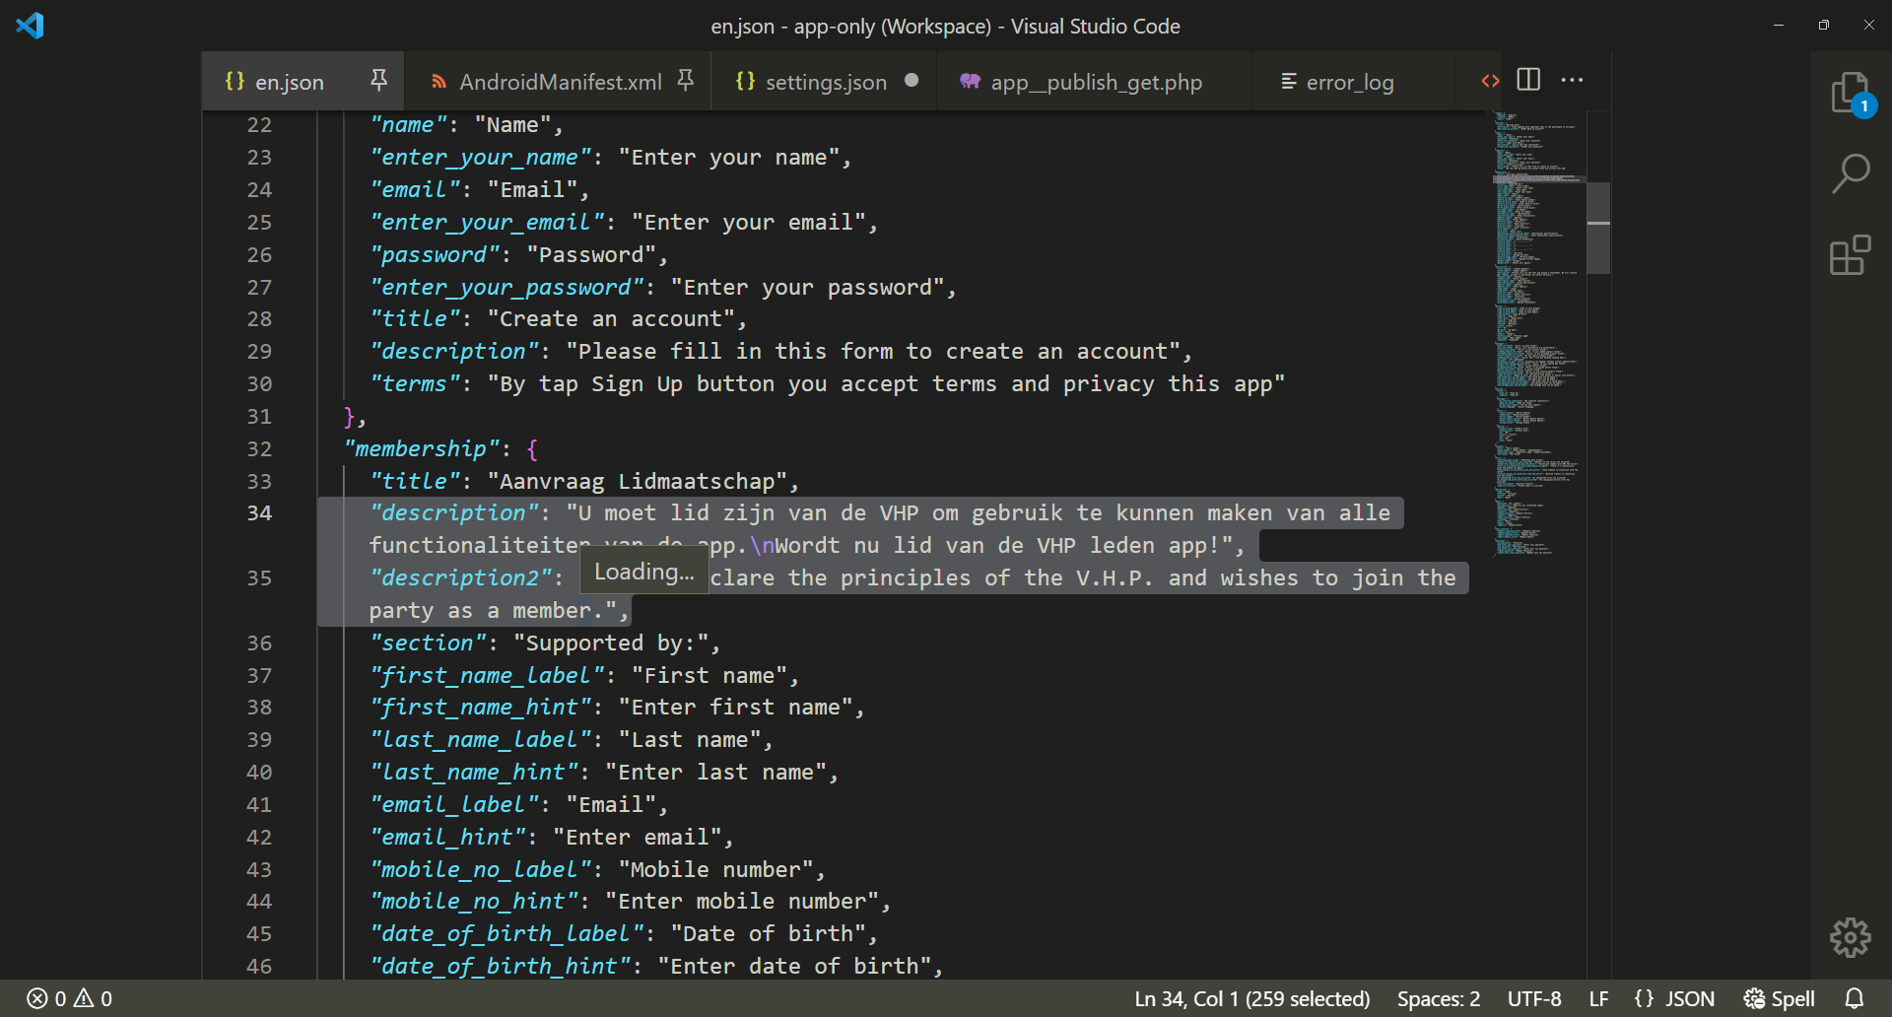
Task: Switch to the error_log tab
Action: 1350,82
